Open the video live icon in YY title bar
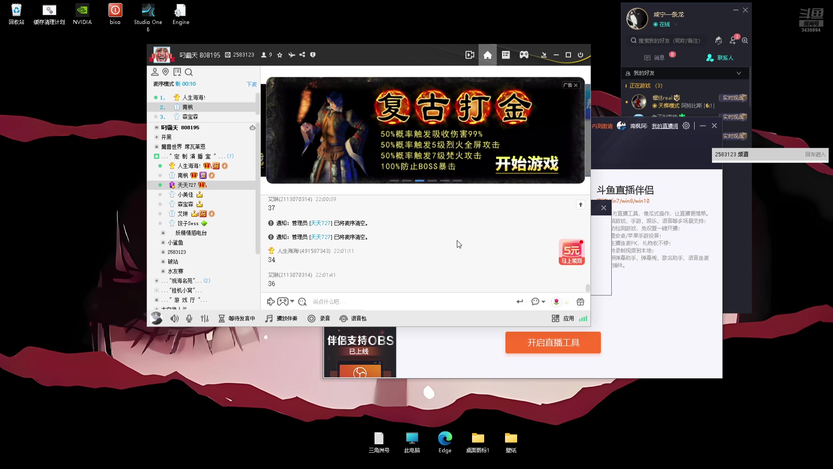The height and width of the screenshot is (469, 833). [469, 55]
